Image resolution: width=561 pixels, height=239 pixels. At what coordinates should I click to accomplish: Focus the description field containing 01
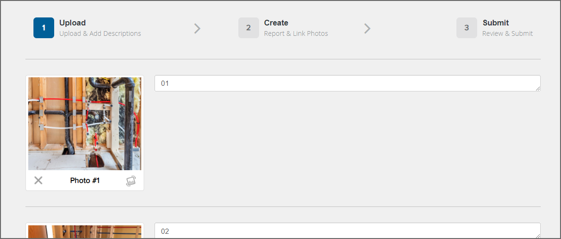348,83
